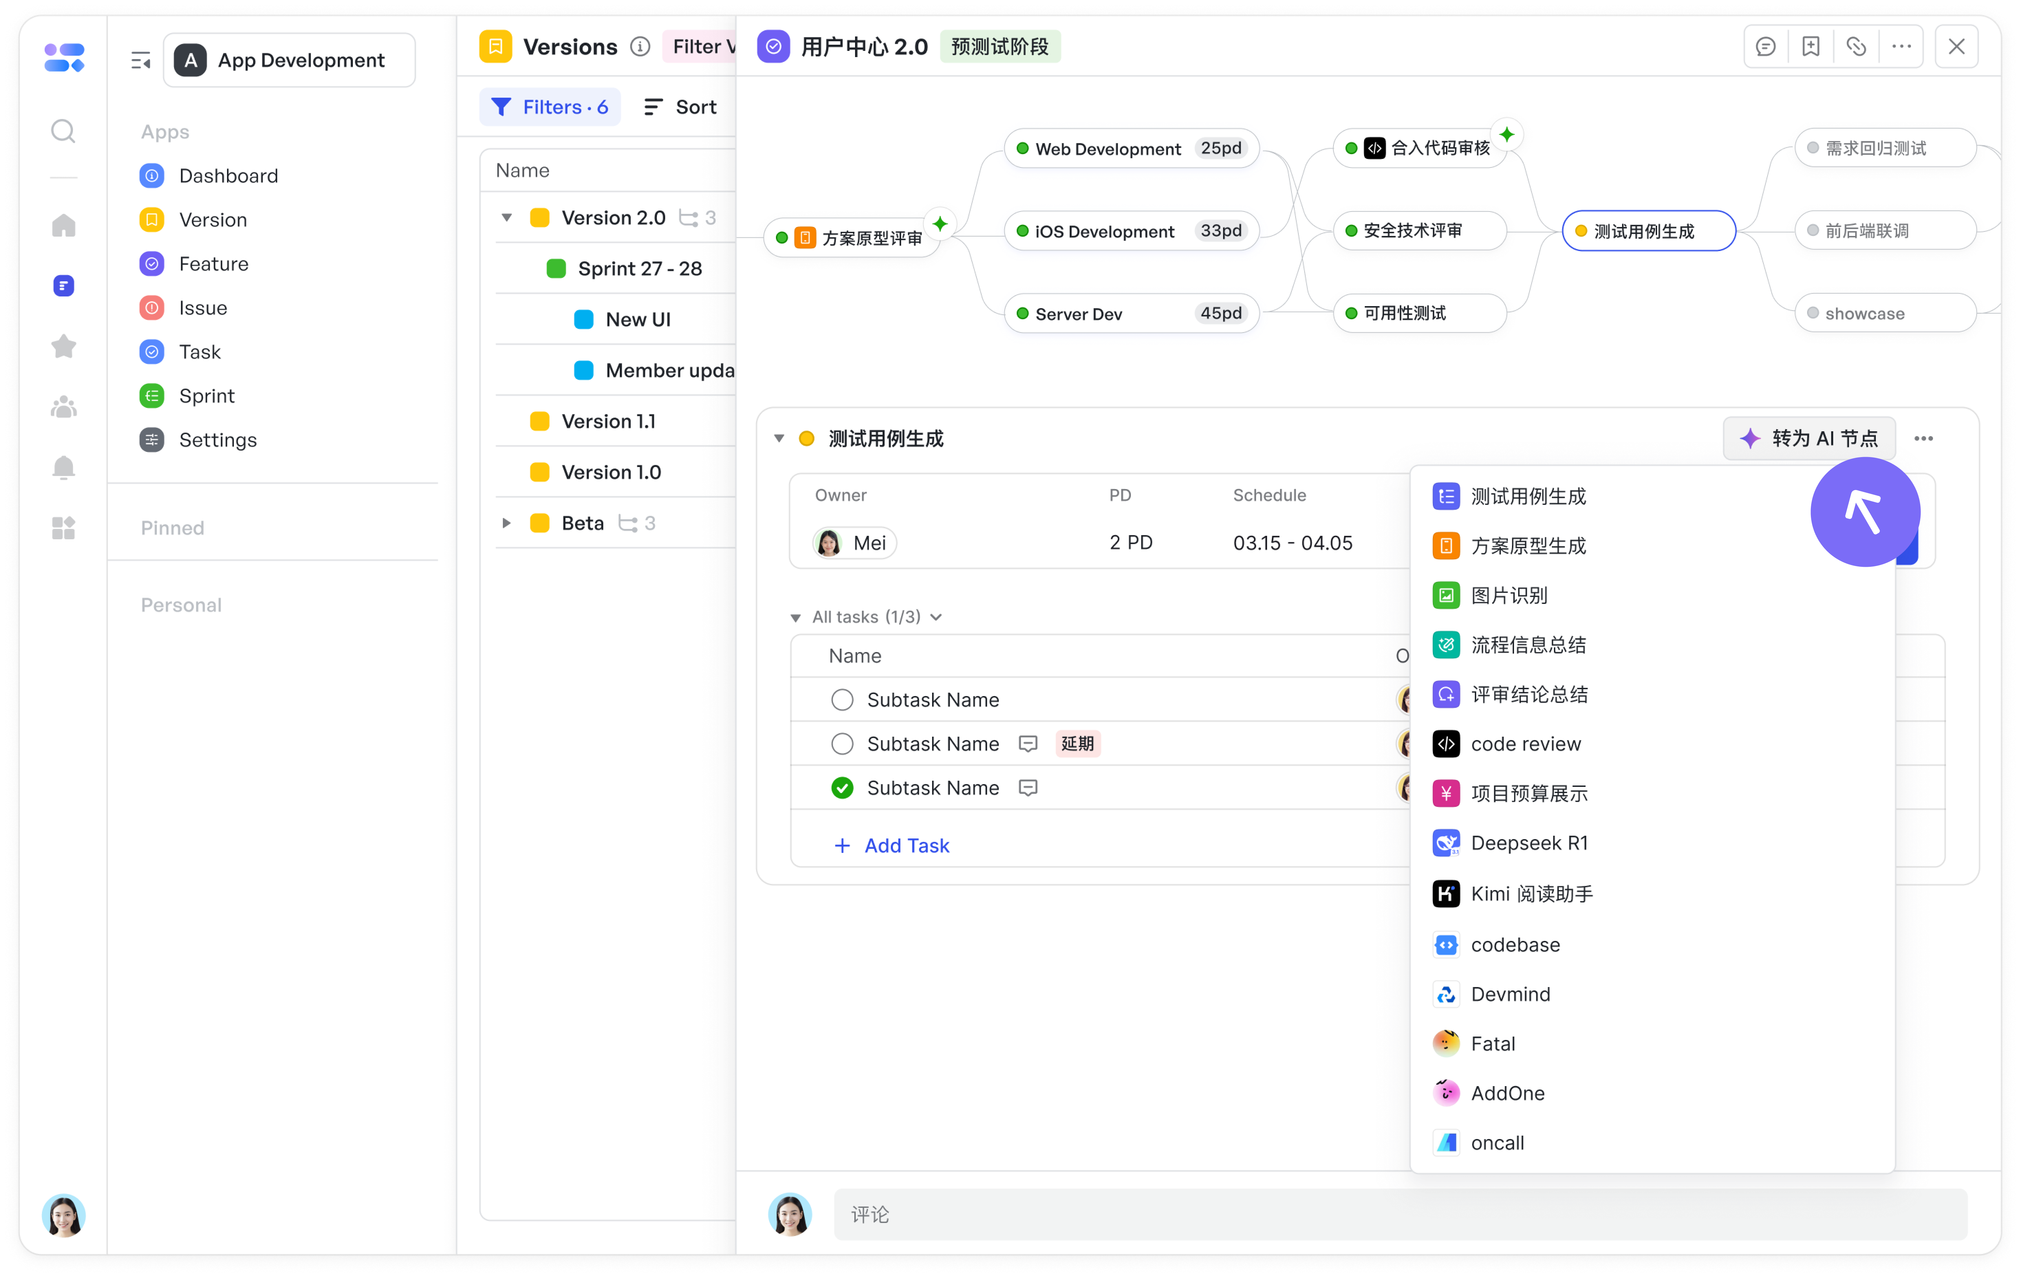Select the Version 1.1 row
This screenshot has width=2021, height=1278.
click(616, 421)
